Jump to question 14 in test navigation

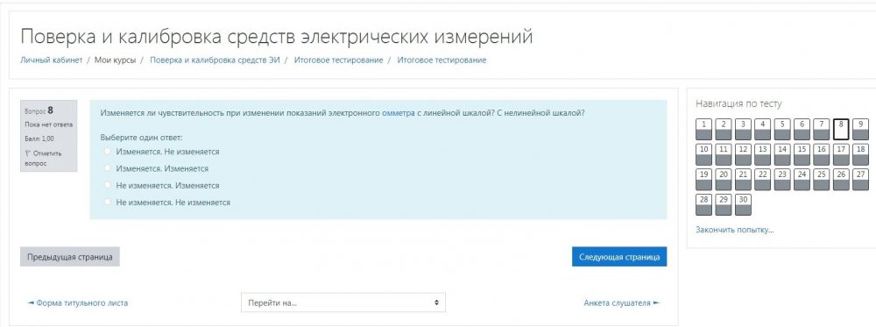pyautogui.click(x=782, y=154)
